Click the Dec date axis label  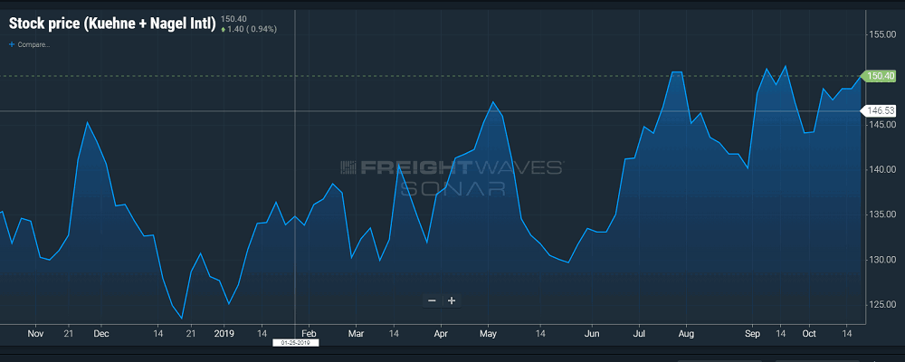[101, 334]
